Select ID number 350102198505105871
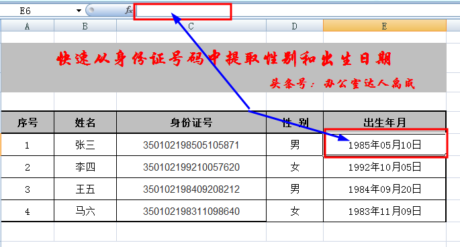460x247 pixels. coord(191,145)
